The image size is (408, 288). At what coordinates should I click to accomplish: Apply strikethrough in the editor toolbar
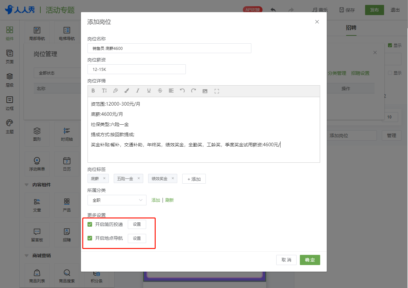click(160, 91)
